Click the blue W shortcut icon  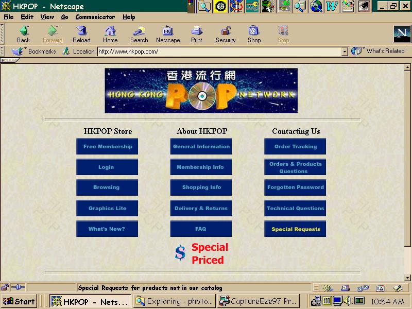[x=332, y=6]
